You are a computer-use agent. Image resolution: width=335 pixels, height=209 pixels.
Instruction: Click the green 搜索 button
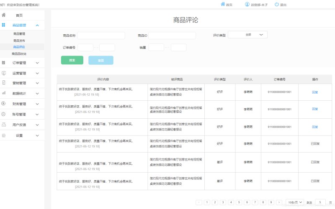point(72,60)
